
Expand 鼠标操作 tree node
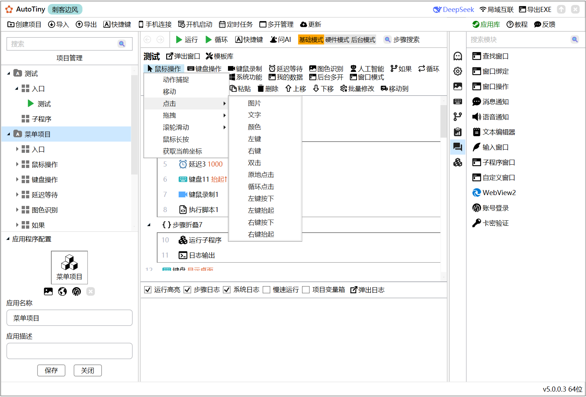click(17, 164)
